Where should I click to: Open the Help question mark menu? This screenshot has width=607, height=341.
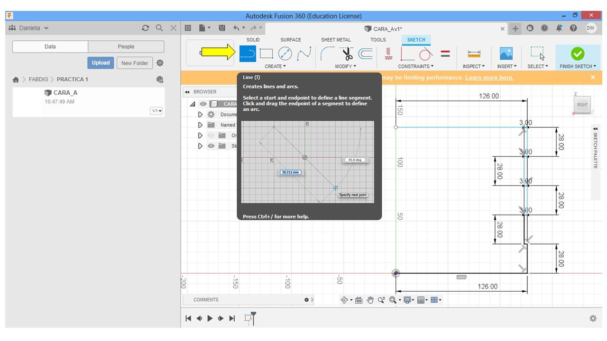coord(573,28)
